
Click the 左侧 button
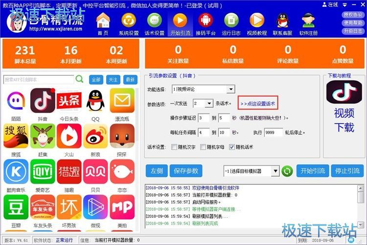157,171
